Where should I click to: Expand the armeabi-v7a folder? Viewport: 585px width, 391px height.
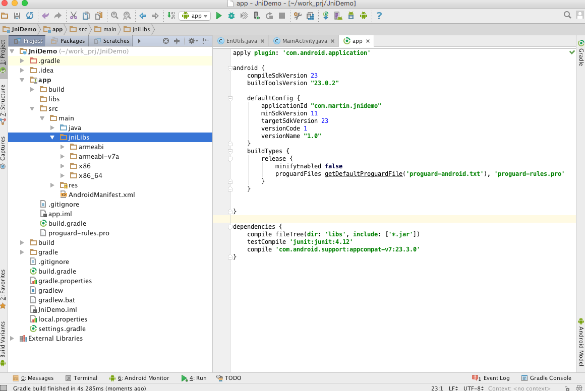coord(62,157)
